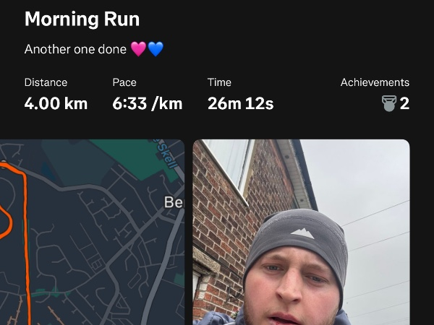Tap the blue heart emoji

(156, 49)
